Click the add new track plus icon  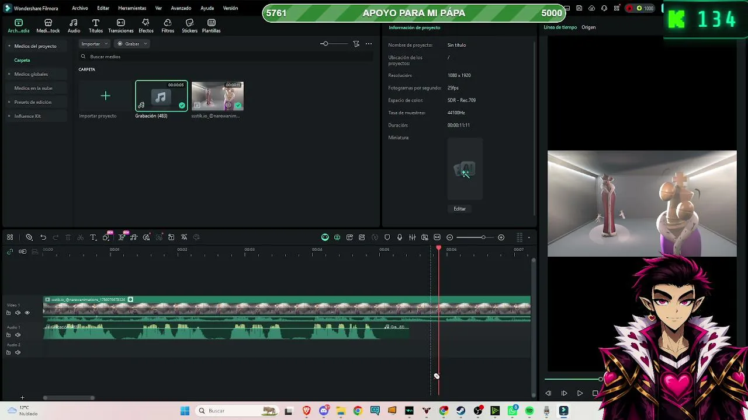(22, 398)
